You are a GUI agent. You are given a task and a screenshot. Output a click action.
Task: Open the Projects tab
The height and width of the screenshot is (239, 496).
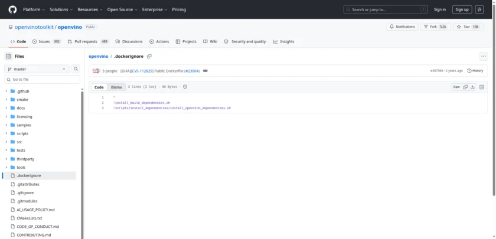tap(186, 41)
